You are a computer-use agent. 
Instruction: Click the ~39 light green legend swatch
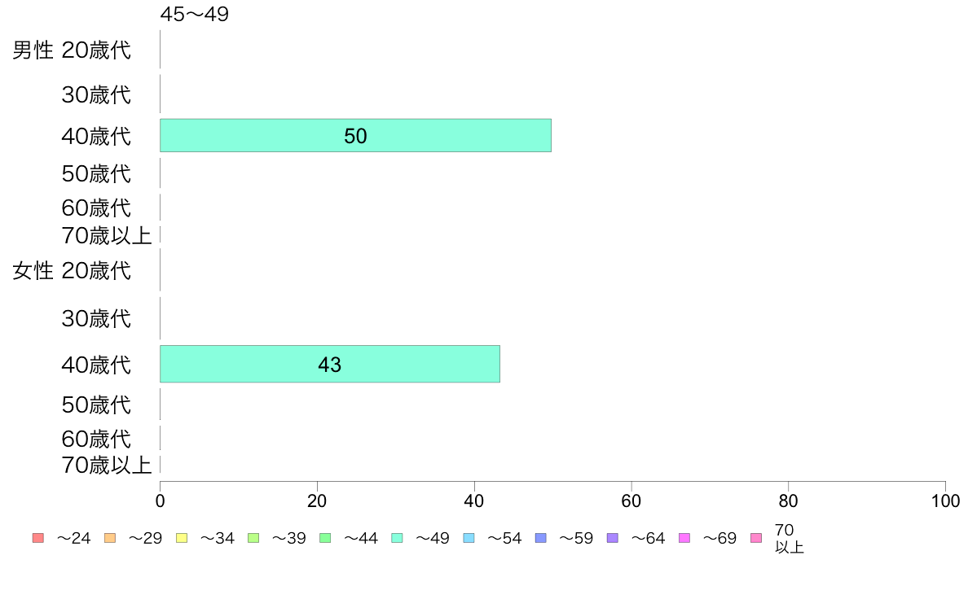point(253,538)
